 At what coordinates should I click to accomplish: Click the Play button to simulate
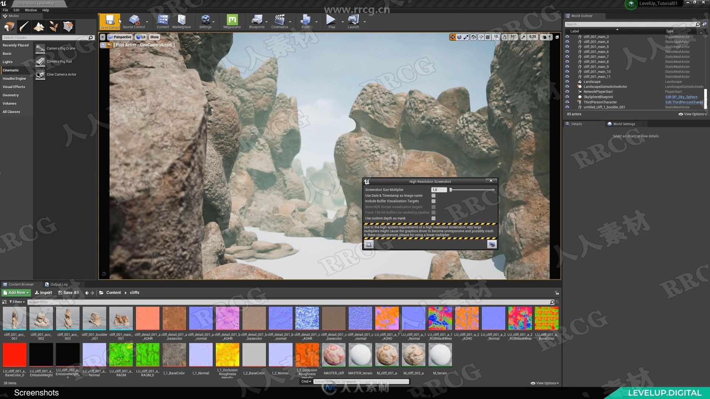(331, 21)
